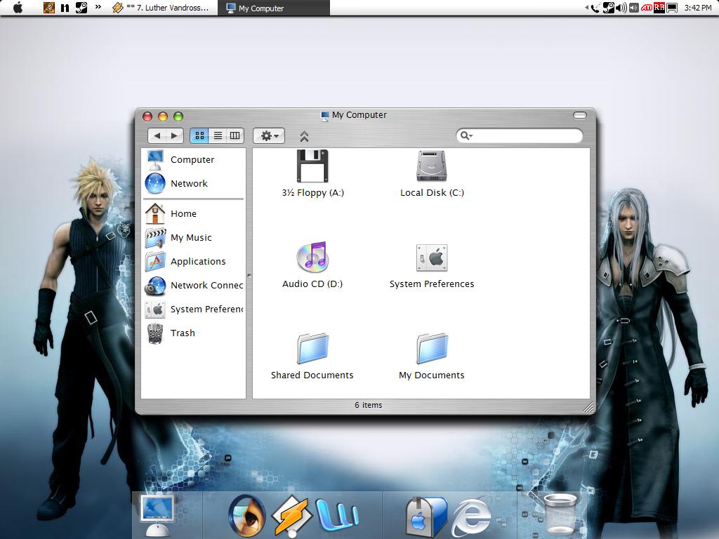Zoom the window with green button
719x539 pixels.
coord(178,117)
